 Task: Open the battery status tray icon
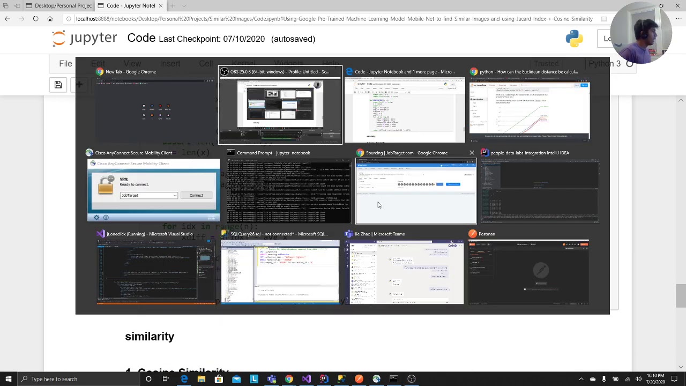[616, 379]
